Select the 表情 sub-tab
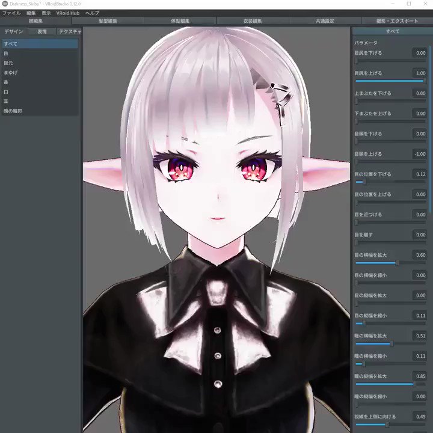Viewport: 433px width, 433px height. 42,31
